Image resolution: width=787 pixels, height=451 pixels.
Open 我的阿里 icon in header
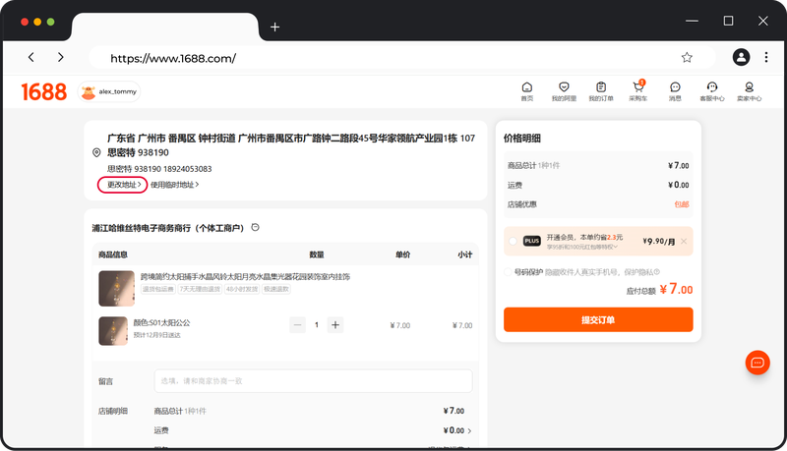pyautogui.click(x=563, y=91)
